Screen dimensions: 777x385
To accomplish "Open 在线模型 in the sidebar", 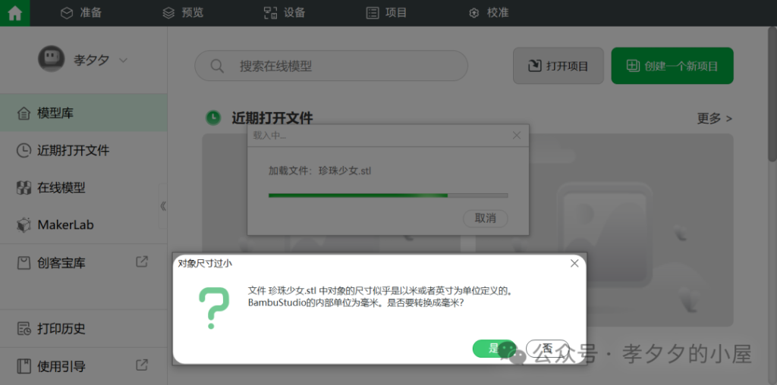I will pos(83,187).
